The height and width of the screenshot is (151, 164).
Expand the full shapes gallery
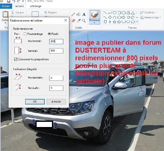click(137, 22)
